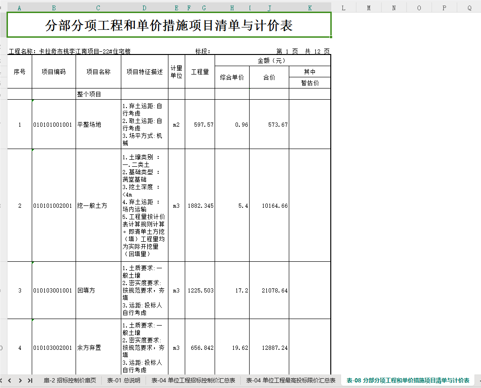
Task: Click the 余方弃置 item name cell
Action: pyautogui.click(x=98, y=347)
